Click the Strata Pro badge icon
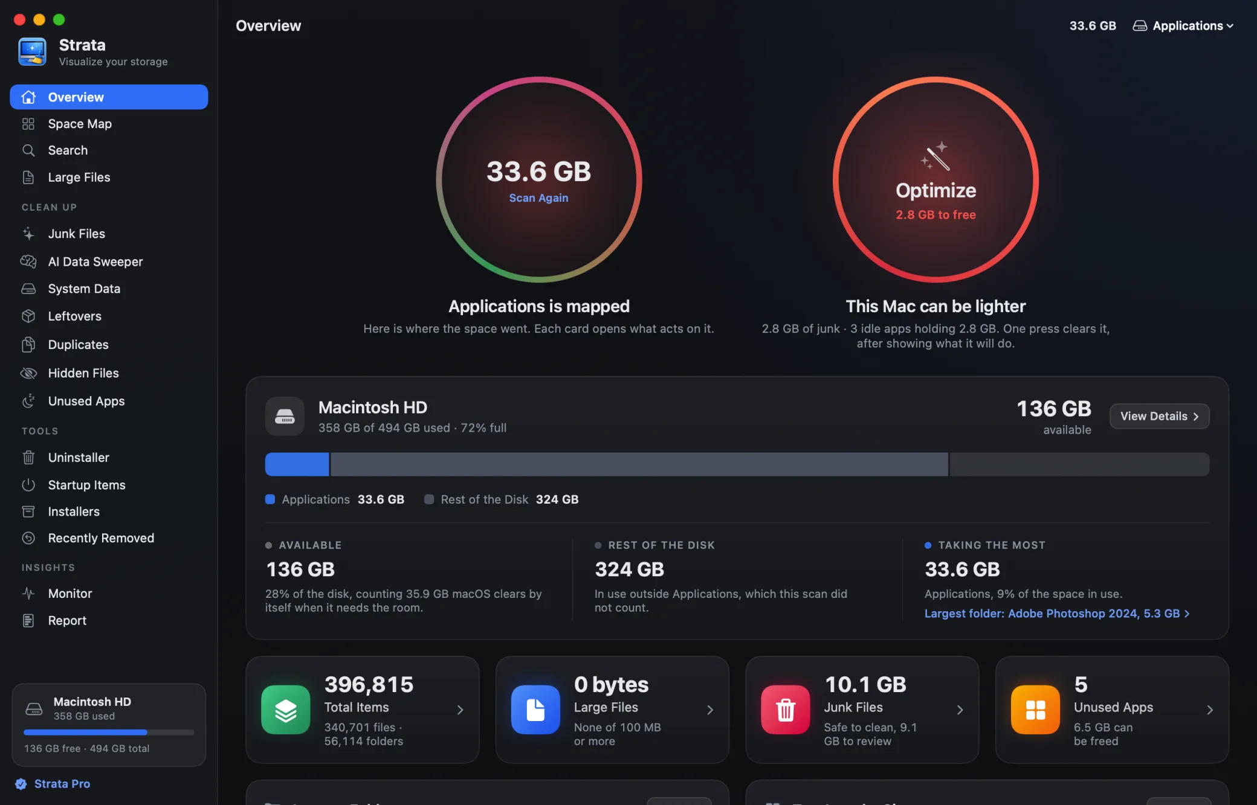This screenshot has width=1257, height=805. (x=21, y=784)
